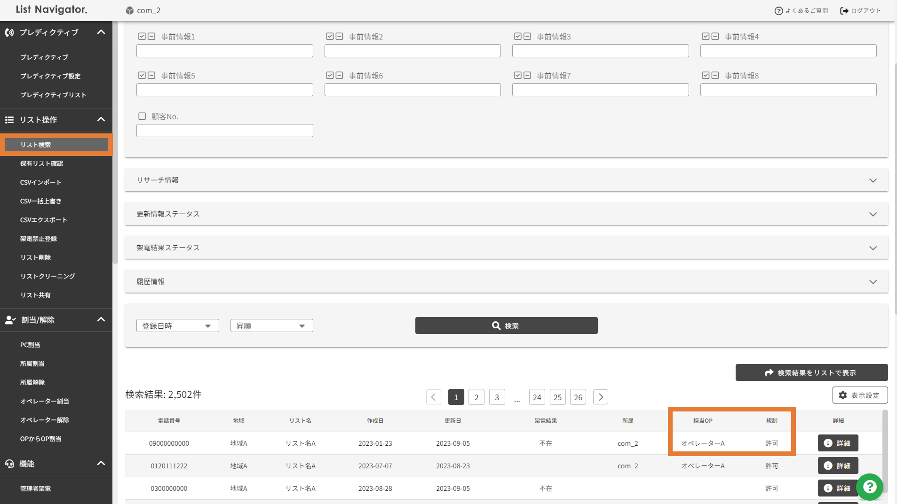Select オペレーター割当 in the sidebar

(45, 401)
